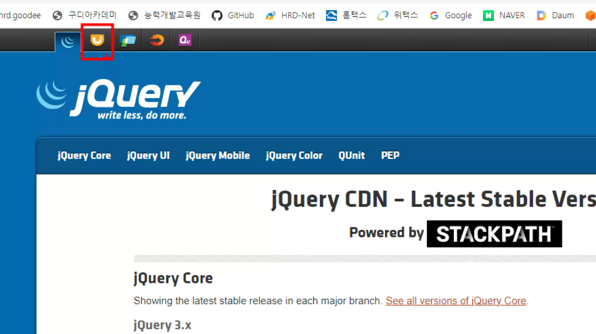The height and width of the screenshot is (334, 596).
Task: Select jQuery Color in navigation
Action: pos(294,156)
